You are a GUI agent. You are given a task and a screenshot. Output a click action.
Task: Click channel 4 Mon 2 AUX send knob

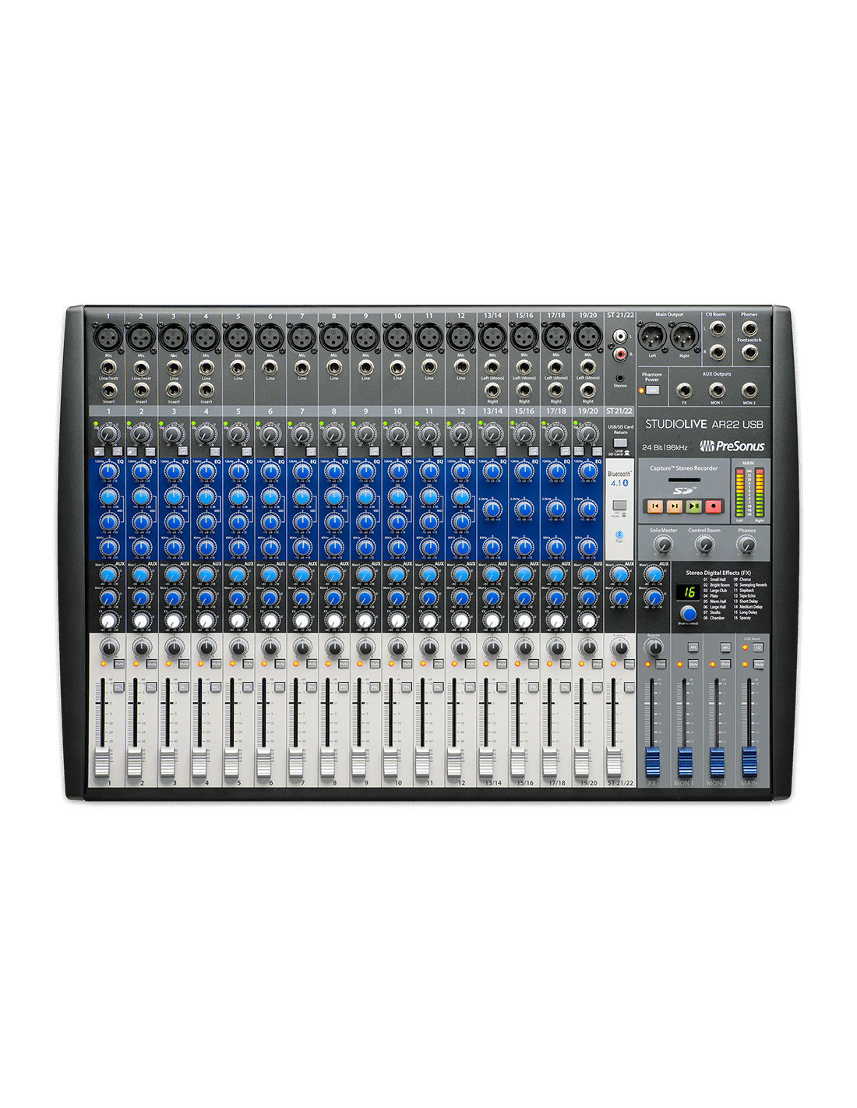(x=206, y=598)
